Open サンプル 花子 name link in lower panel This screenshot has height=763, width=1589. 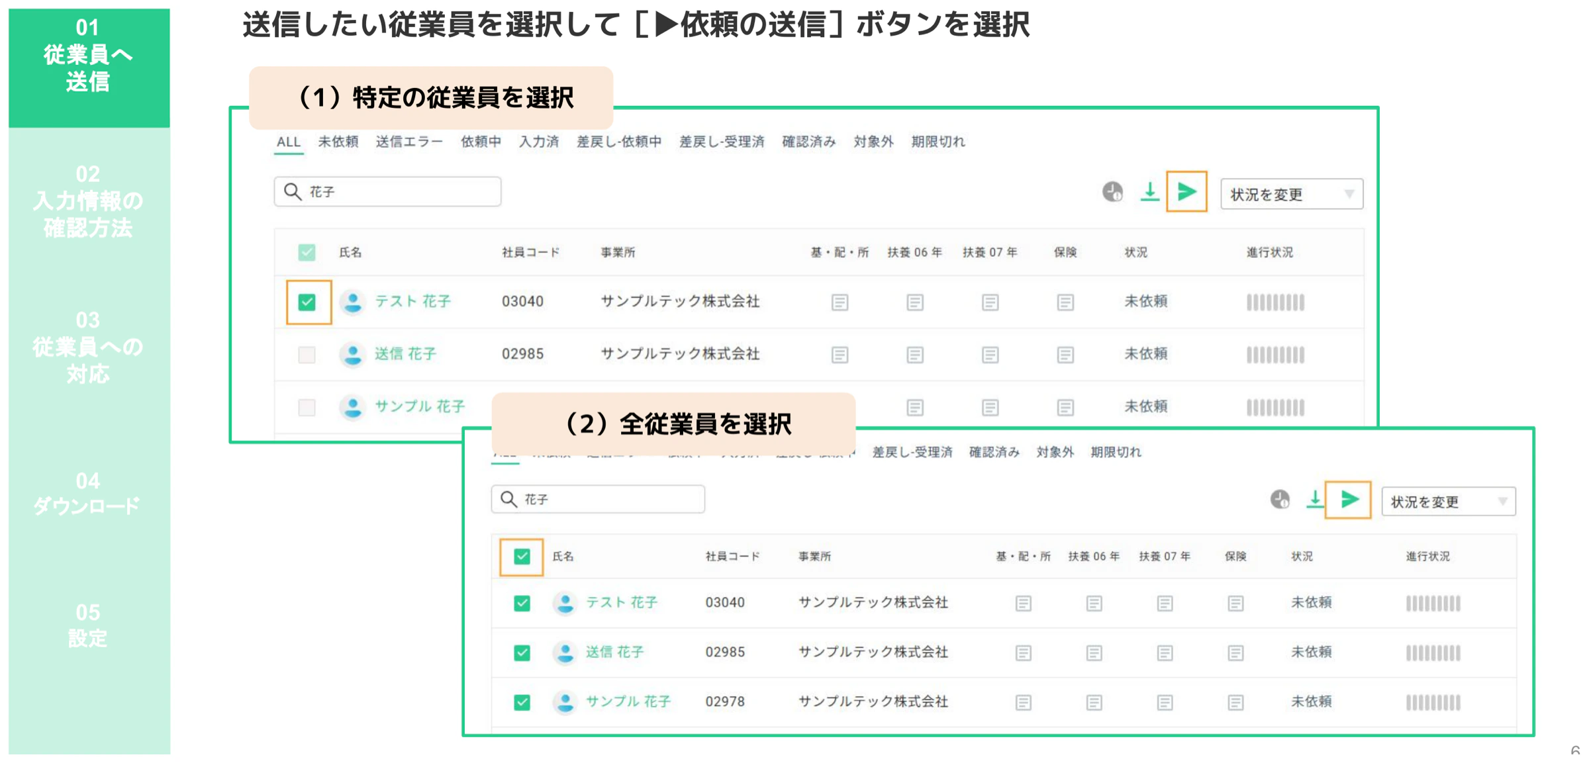point(629,701)
